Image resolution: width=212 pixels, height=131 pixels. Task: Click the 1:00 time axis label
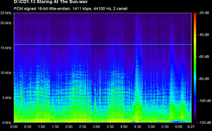[41, 127]
